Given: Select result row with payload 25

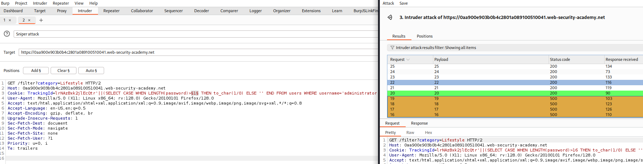Looking at the screenshot, I should point(515,66).
